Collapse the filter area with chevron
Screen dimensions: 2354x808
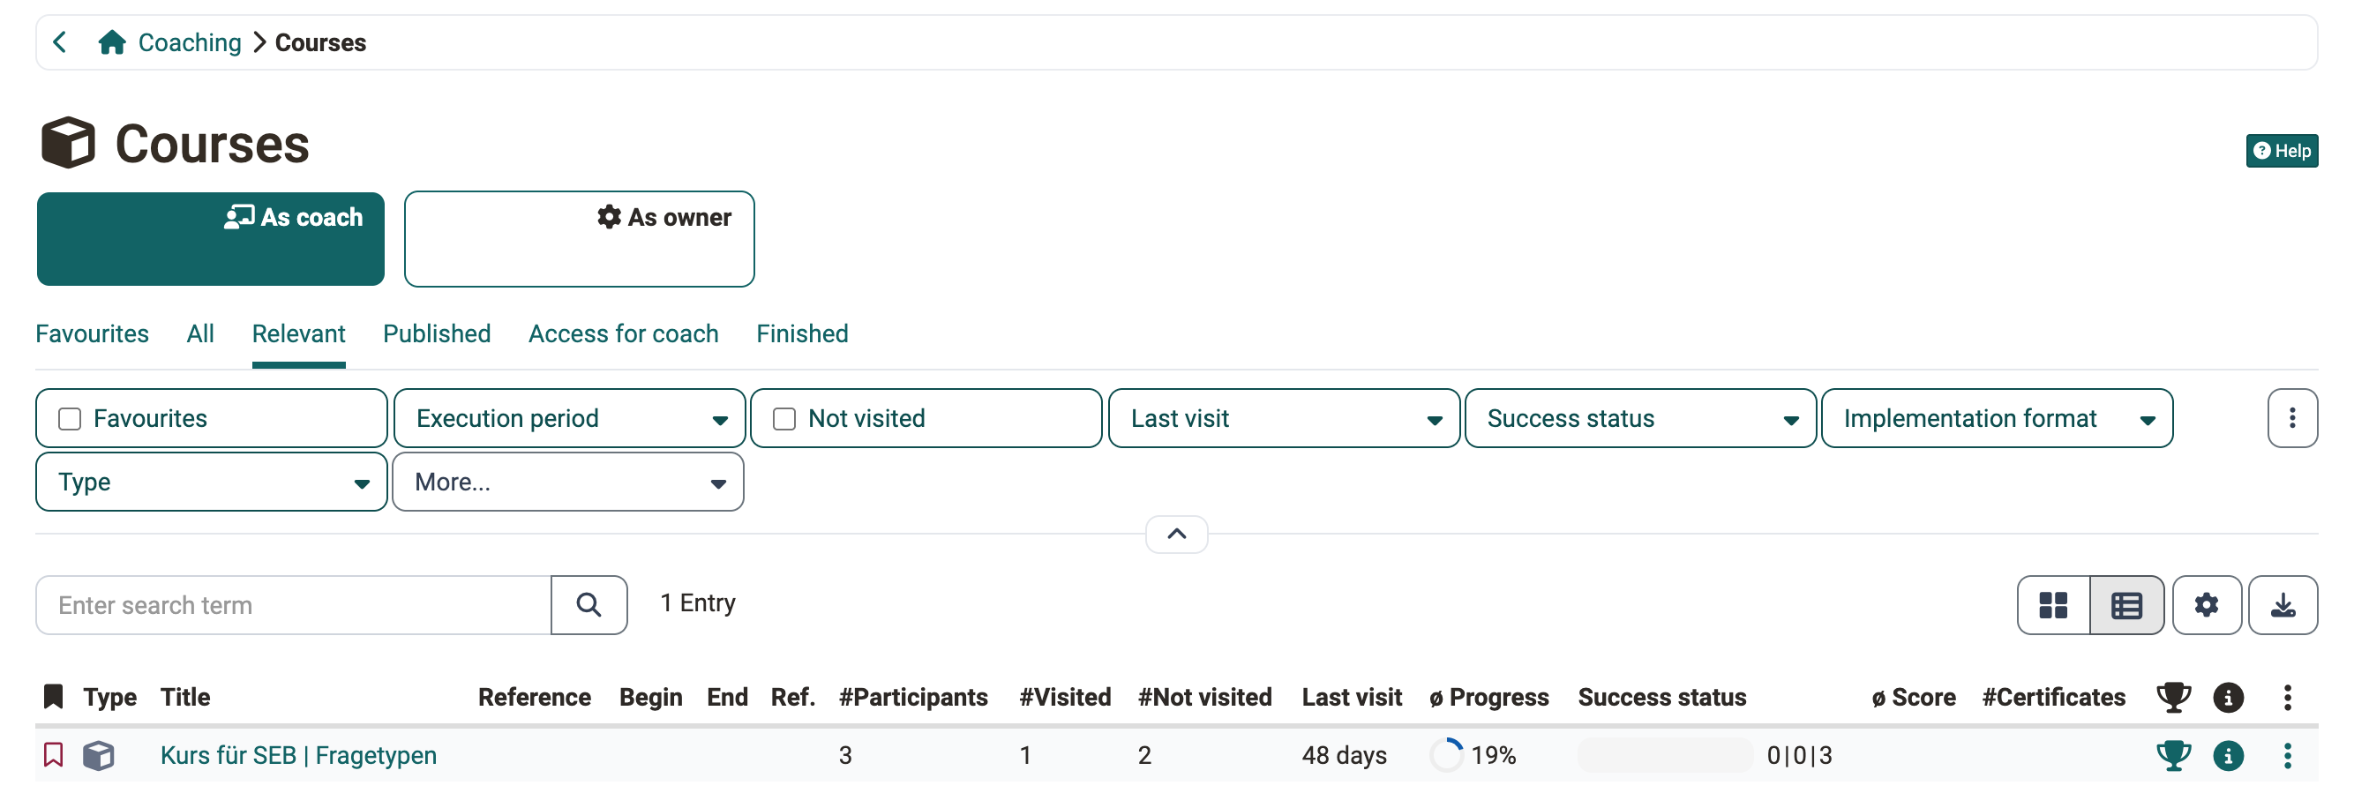[x=1176, y=534]
